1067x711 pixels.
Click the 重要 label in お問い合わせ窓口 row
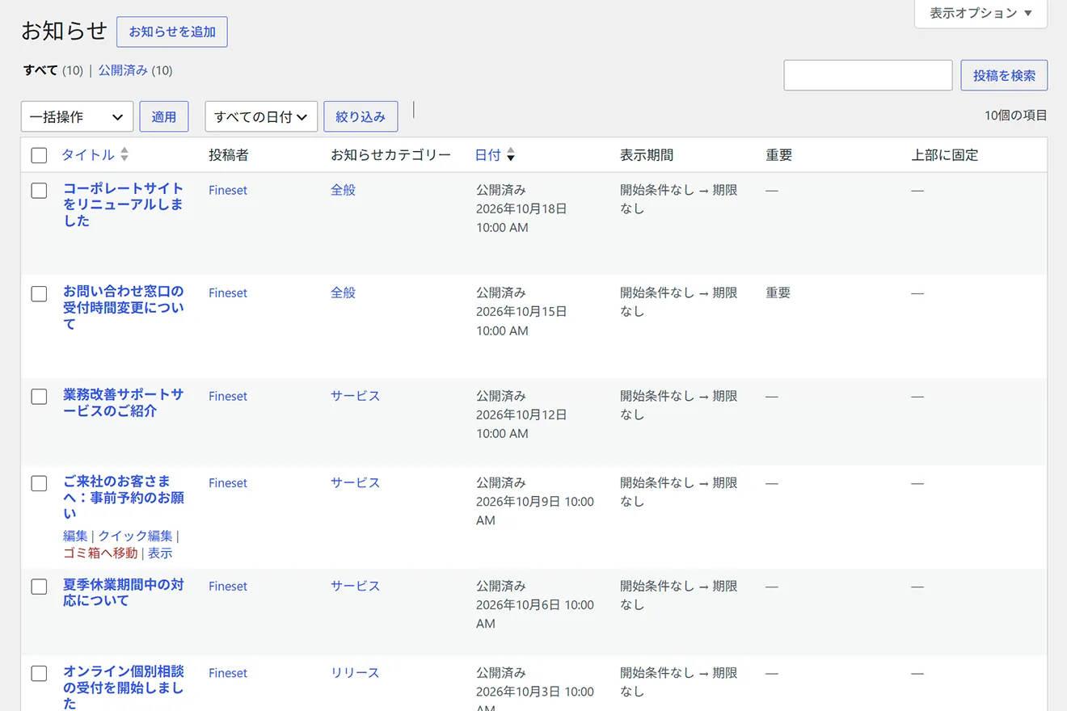click(778, 292)
